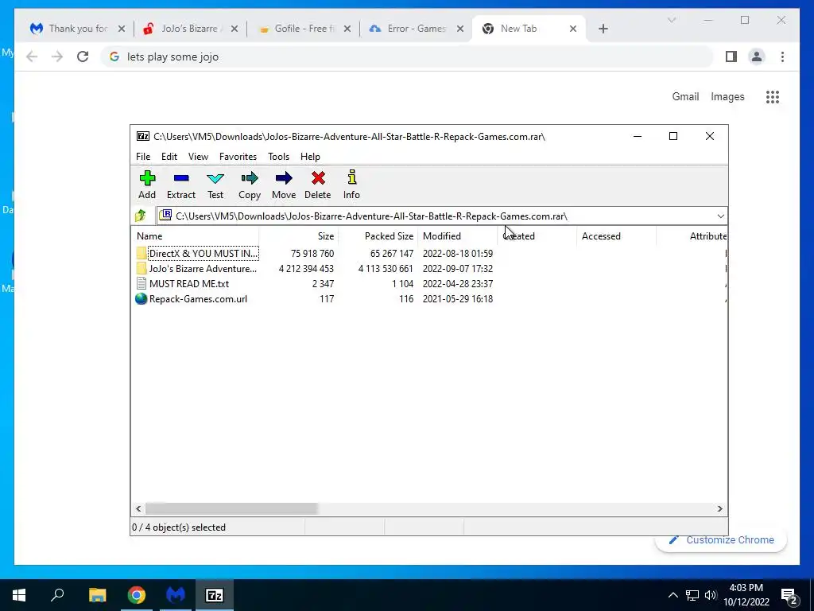Open the Info toolbar icon
This screenshot has width=814, height=611.
click(351, 177)
